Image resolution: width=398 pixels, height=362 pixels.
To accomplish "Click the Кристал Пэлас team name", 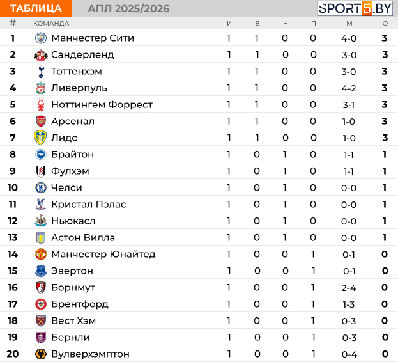I will click(x=89, y=205).
